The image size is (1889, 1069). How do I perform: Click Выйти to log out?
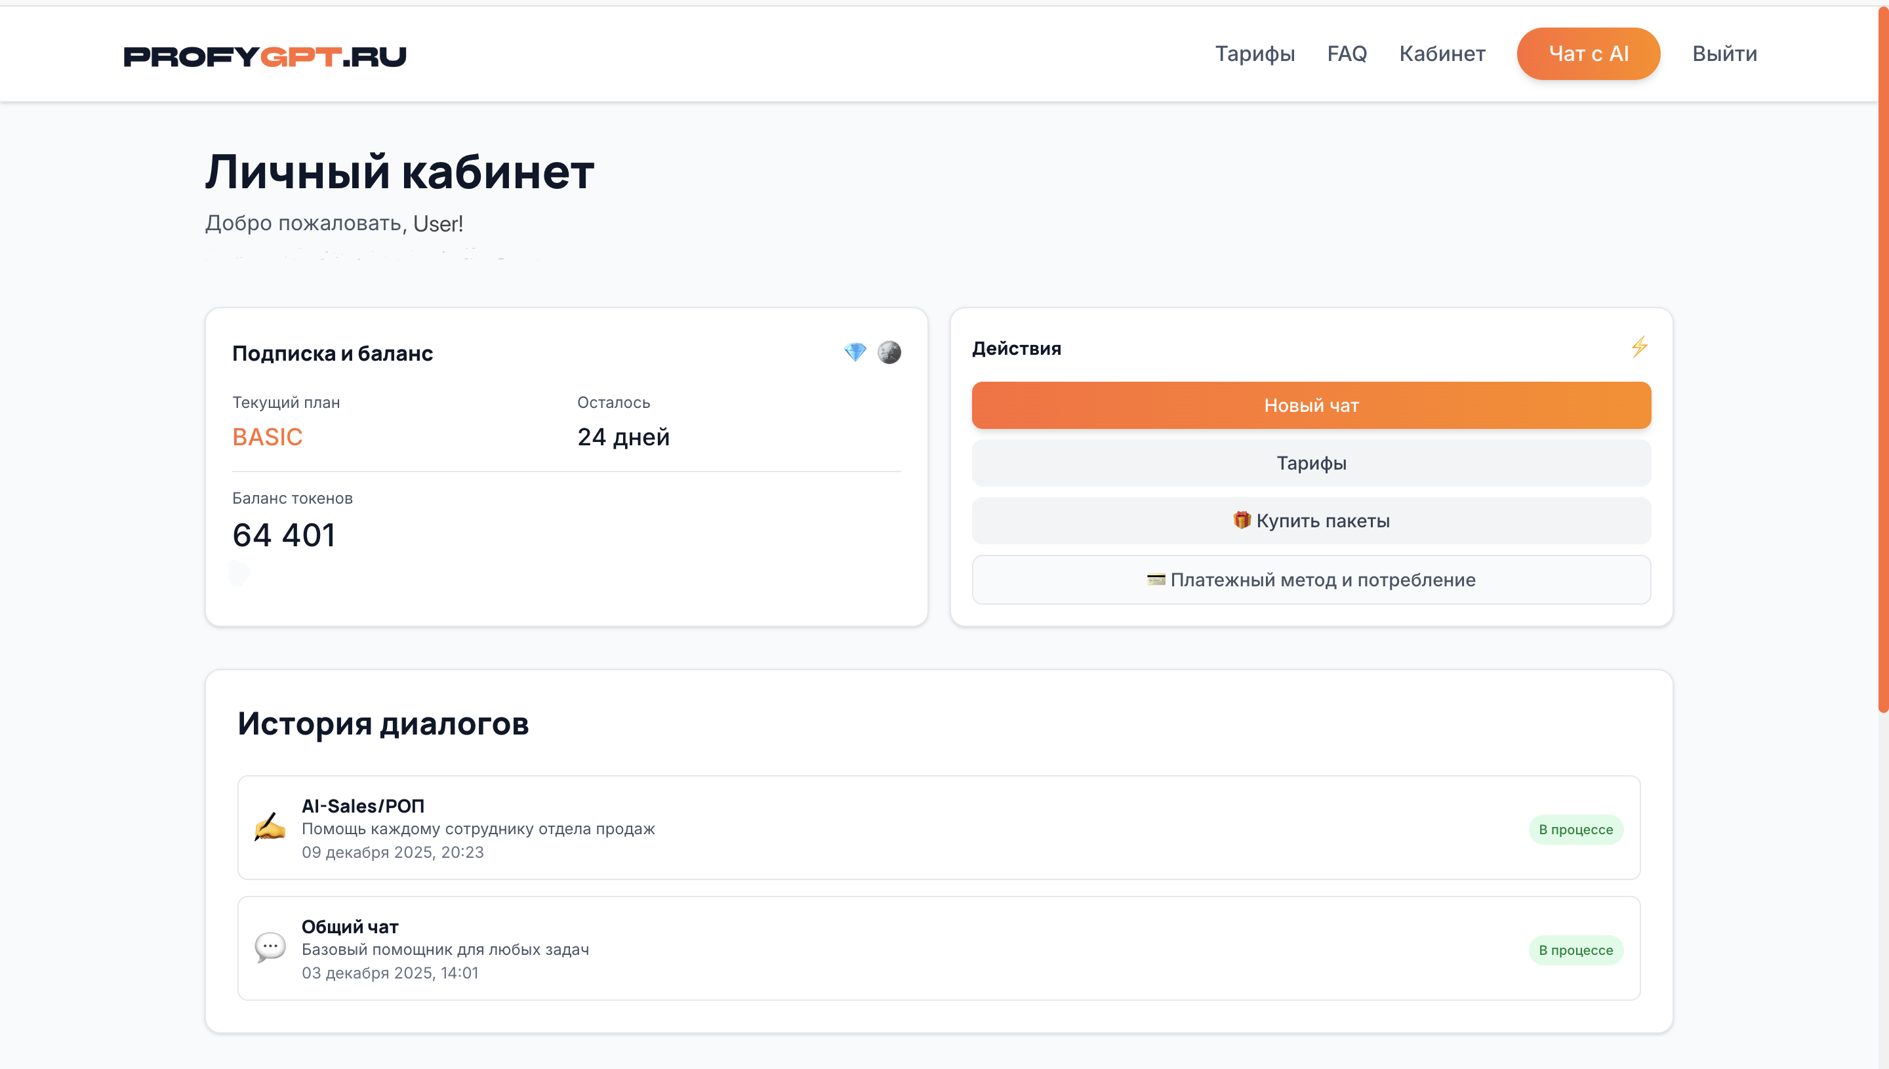(1724, 54)
